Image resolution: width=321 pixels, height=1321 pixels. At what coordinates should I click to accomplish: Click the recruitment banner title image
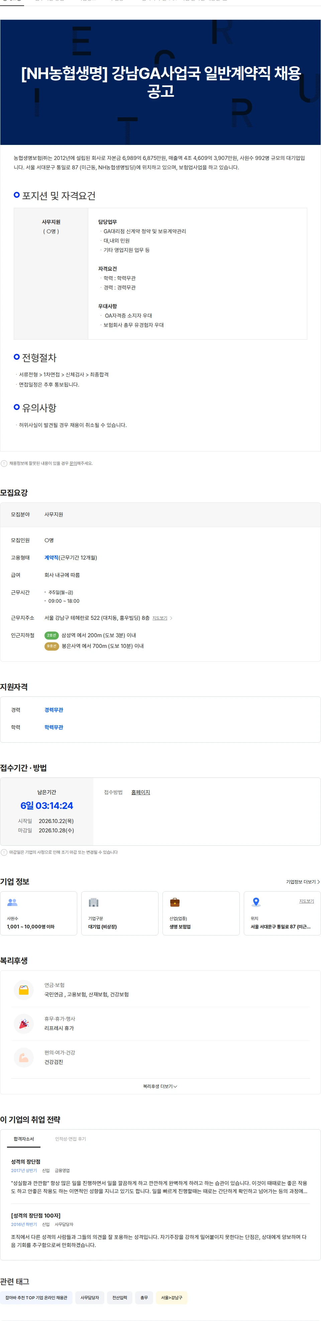click(x=160, y=82)
